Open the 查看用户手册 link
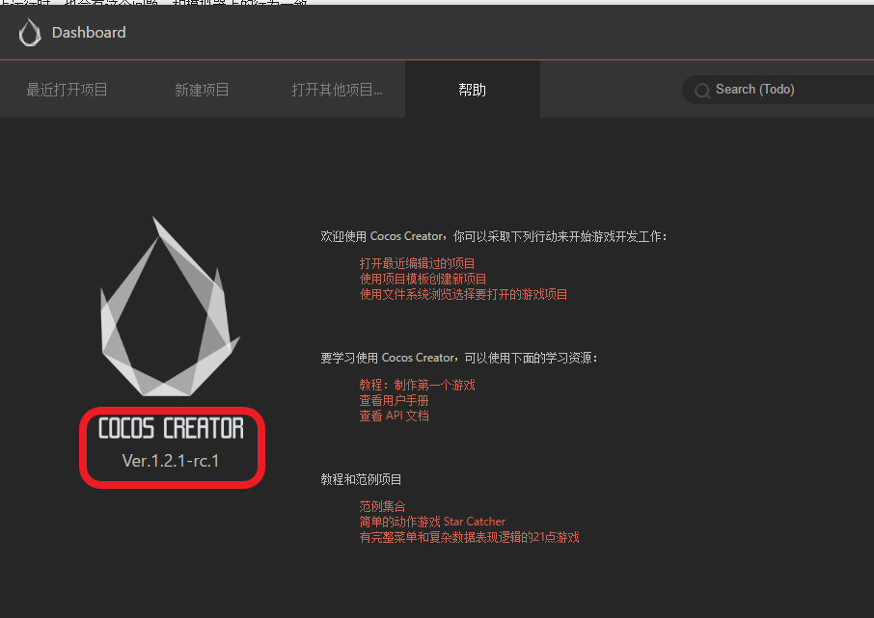This screenshot has width=874, height=618. coord(394,400)
